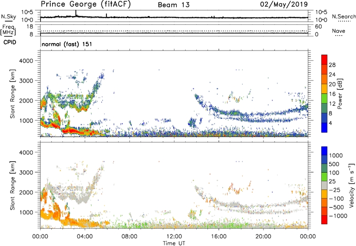
Task: Click the '28' value on Power colorbar
Action: 332,65
